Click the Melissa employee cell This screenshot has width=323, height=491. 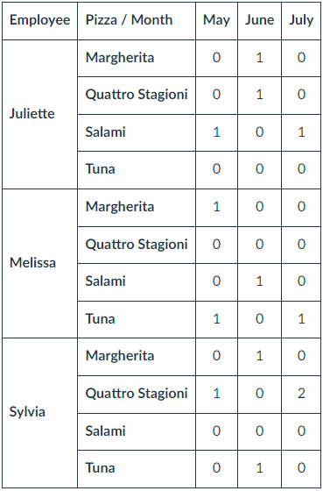pos(39,263)
